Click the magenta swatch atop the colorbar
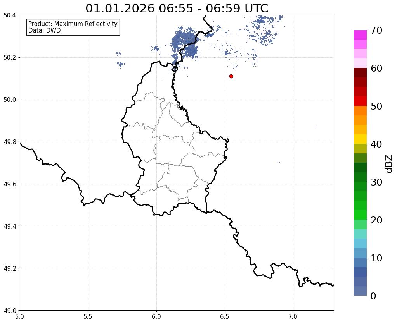This screenshot has height=323, width=397. click(360, 35)
